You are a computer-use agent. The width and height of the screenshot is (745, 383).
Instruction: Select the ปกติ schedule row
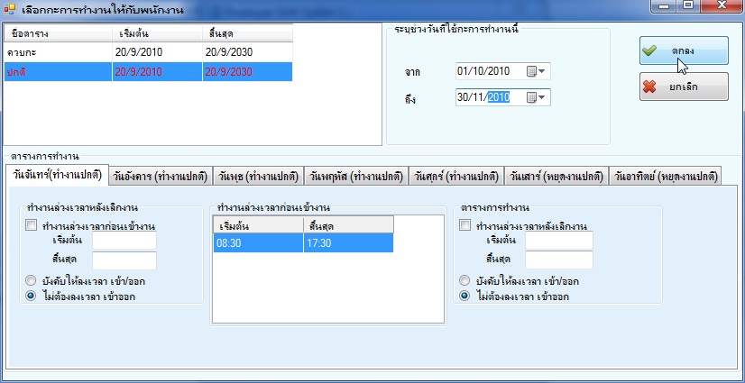pyautogui.click(x=148, y=72)
